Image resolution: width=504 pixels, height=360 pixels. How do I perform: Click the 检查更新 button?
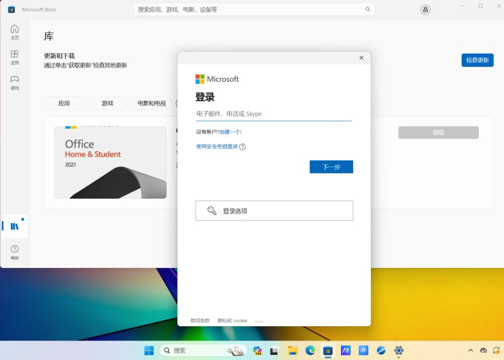click(x=477, y=60)
